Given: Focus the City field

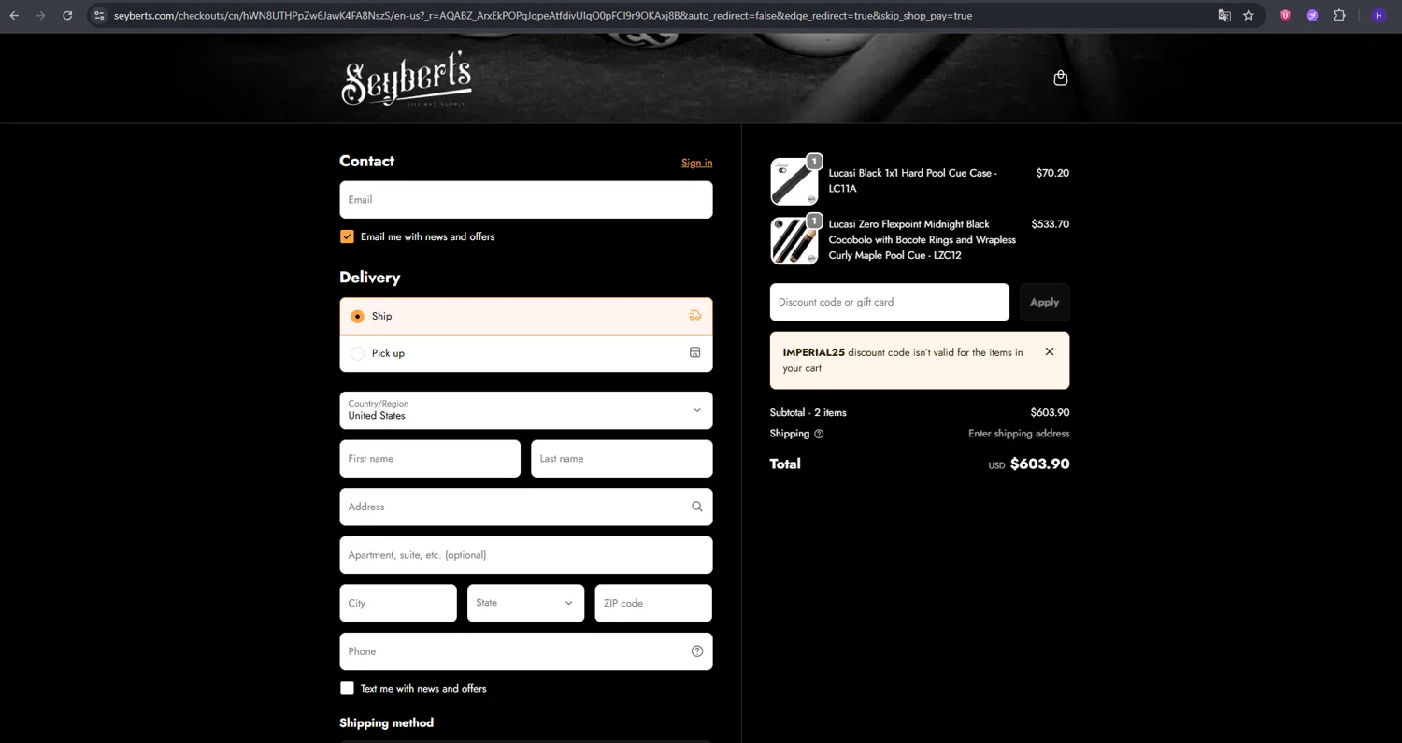Looking at the screenshot, I should pos(398,603).
